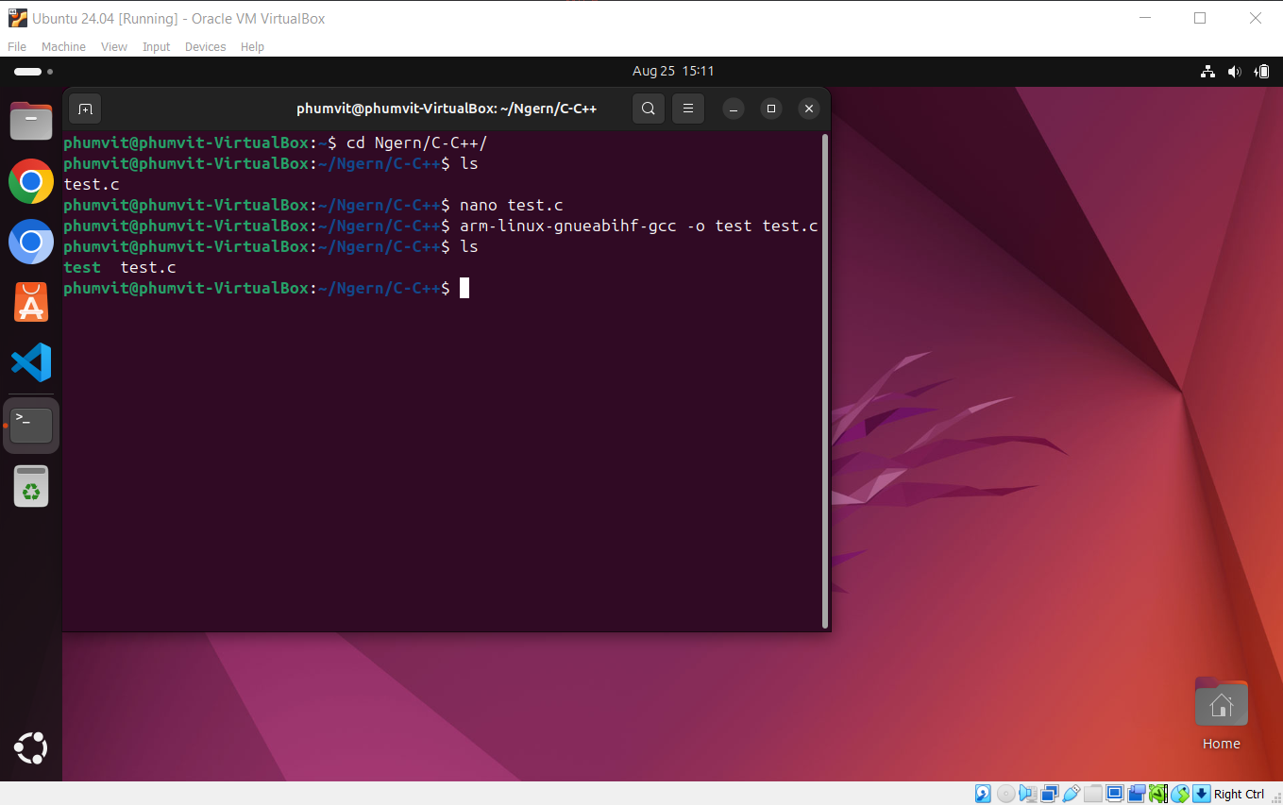Click the network icon in the top panel
The height and width of the screenshot is (805, 1283).
click(1207, 72)
